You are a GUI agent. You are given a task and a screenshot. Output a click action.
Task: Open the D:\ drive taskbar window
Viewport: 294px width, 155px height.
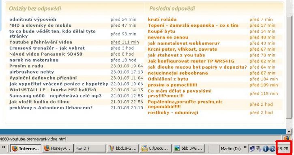click(x=90, y=149)
